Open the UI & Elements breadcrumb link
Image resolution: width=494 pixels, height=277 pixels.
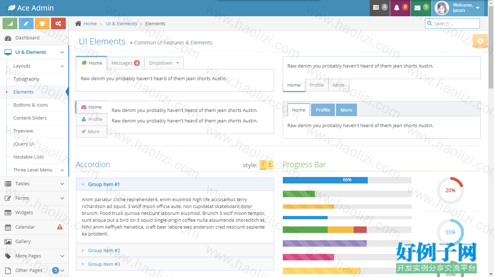pos(122,23)
